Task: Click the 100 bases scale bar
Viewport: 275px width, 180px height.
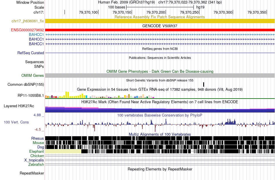Action: [160, 7]
